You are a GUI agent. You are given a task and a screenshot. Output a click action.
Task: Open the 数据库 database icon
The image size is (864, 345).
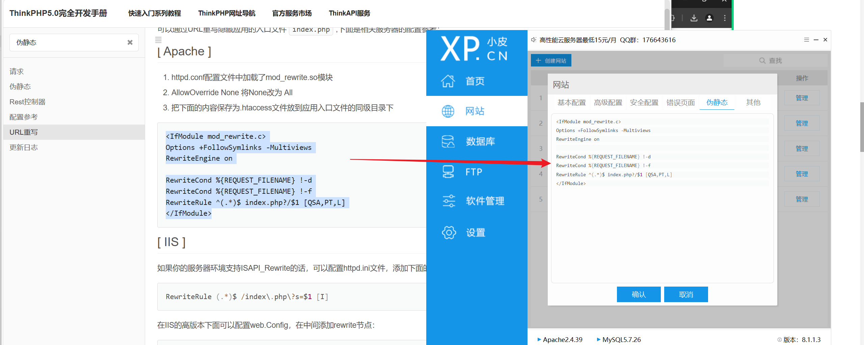[448, 141]
